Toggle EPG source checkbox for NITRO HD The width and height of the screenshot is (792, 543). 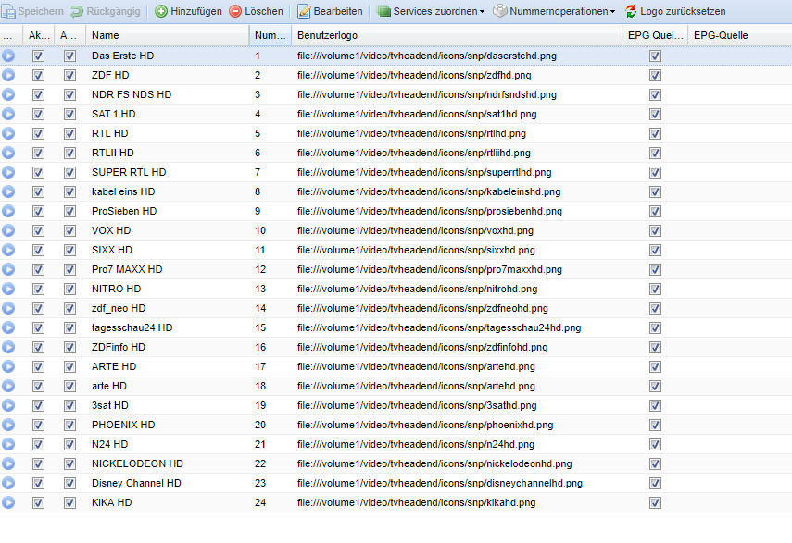(x=655, y=289)
